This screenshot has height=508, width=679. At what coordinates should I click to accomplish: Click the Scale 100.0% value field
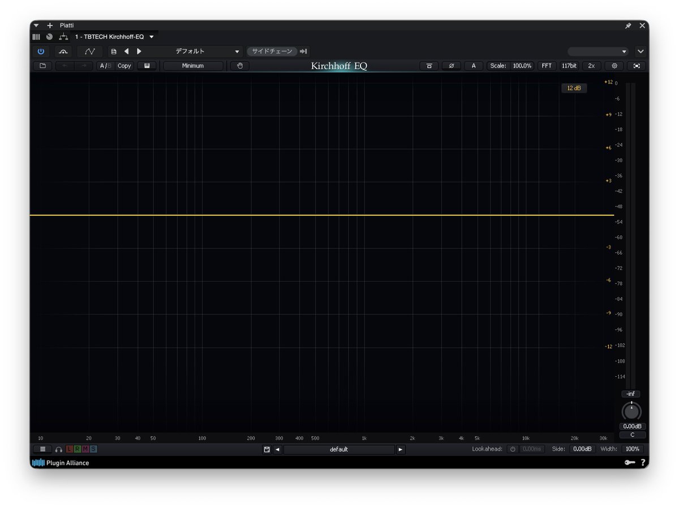pos(522,66)
